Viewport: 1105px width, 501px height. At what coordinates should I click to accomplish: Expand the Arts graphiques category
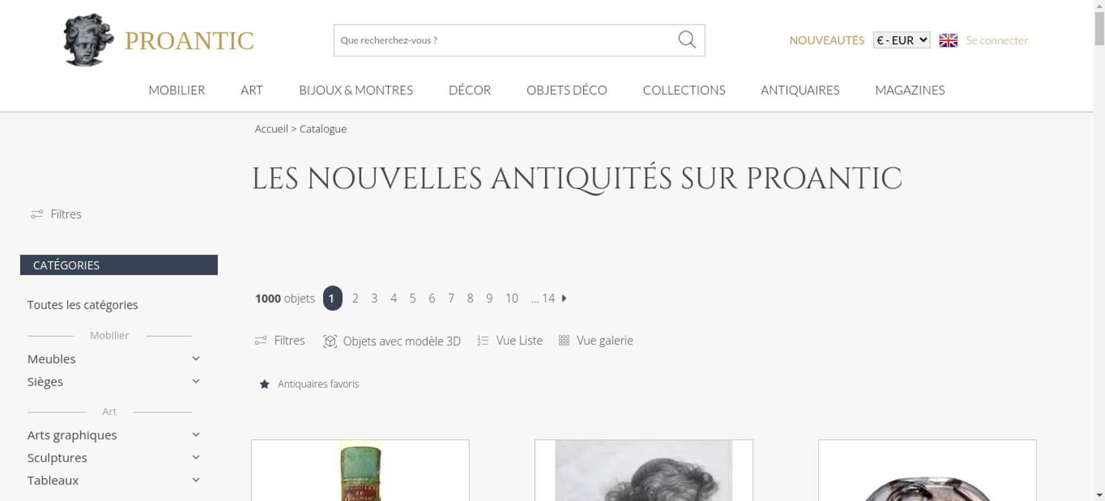point(196,435)
